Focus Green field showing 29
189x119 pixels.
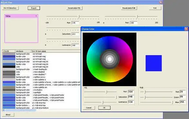point(183,97)
